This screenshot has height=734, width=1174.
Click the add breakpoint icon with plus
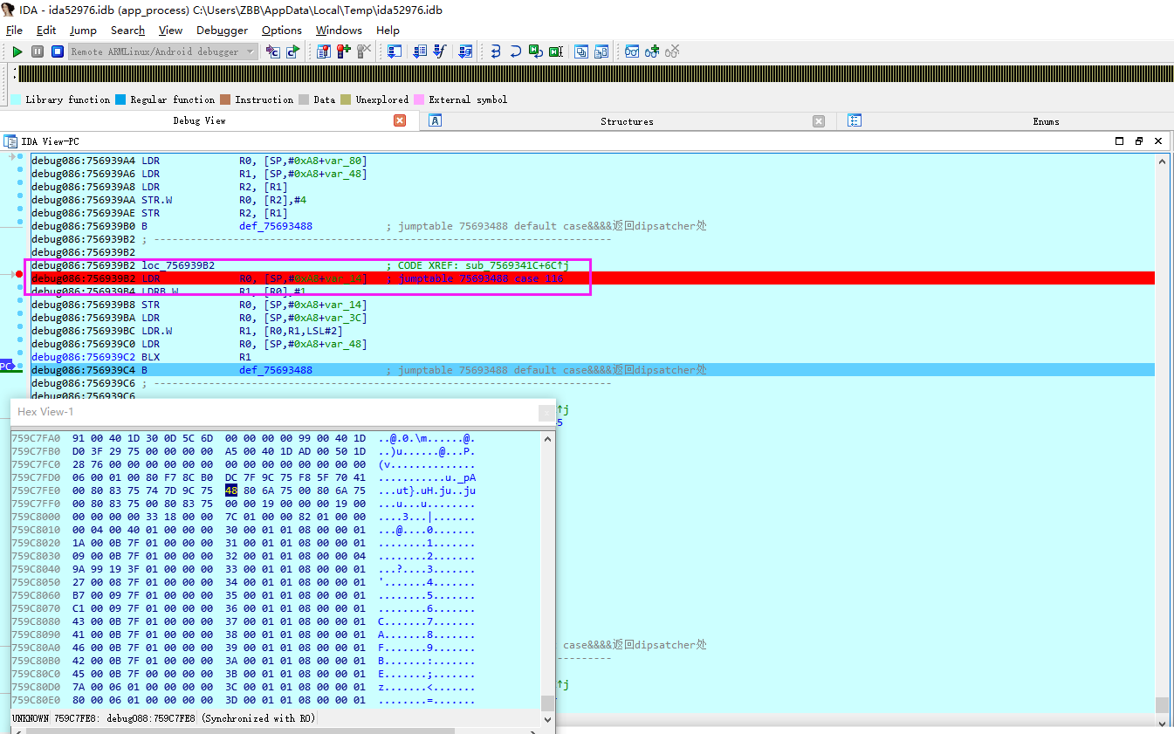[x=344, y=51]
